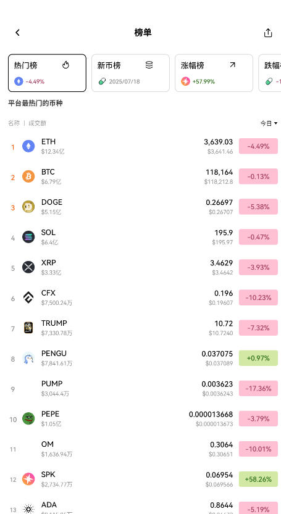This screenshot has width=281, height=514.
Task: Switch to the 新币榜 tab
Action: point(131,73)
